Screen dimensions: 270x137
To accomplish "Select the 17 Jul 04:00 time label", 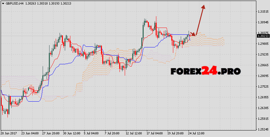I will click(155, 133).
